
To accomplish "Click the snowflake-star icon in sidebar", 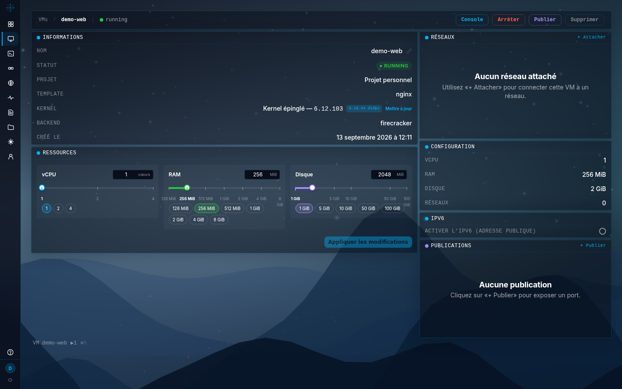I will [11, 142].
